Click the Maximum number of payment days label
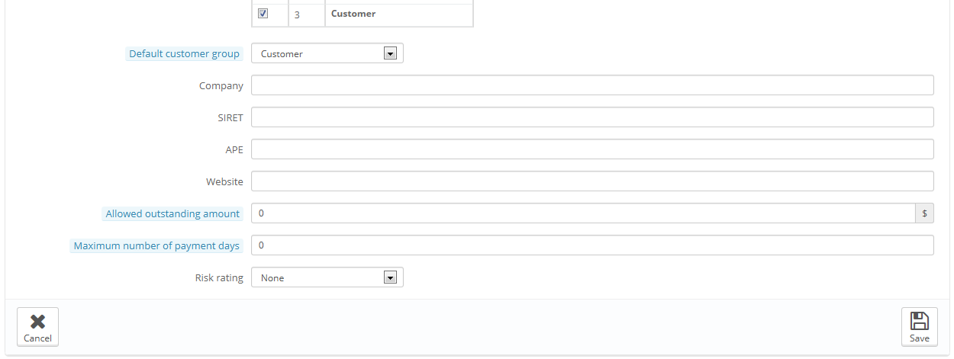The image size is (954, 359). (x=156, y=245)
